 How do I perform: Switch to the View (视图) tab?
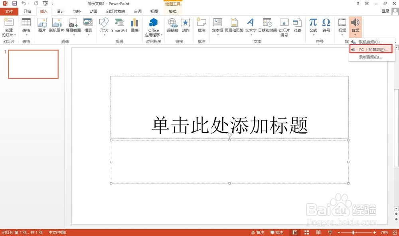pos(154,12)
